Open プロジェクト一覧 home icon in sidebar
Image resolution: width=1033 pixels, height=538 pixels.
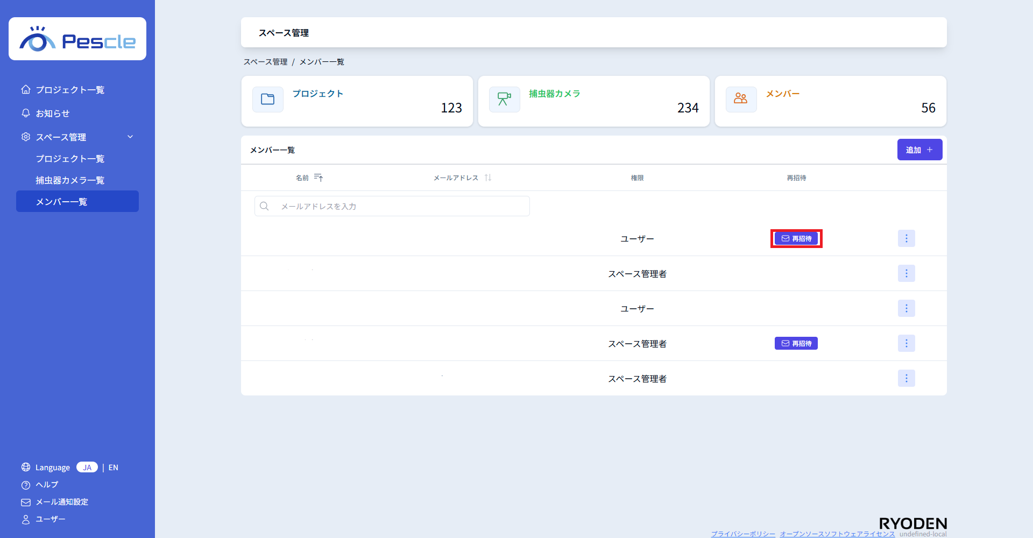coord(26,89)
